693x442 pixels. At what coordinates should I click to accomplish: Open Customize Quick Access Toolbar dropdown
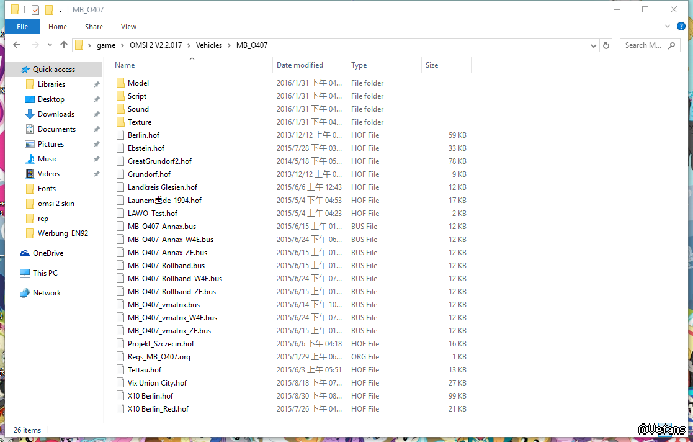tap(61, 10)
